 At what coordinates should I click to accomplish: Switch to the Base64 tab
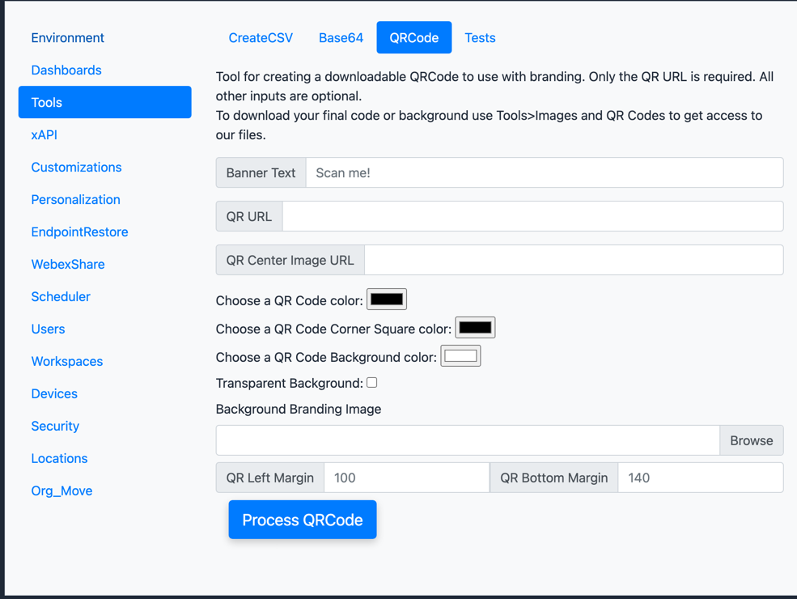pyautogui.click(x=341, y=38)
